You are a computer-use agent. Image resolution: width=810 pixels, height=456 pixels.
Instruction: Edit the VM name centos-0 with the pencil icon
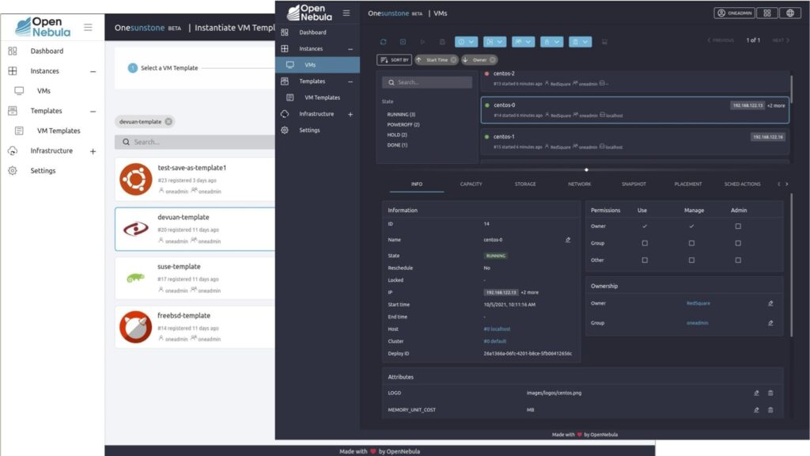568,240
